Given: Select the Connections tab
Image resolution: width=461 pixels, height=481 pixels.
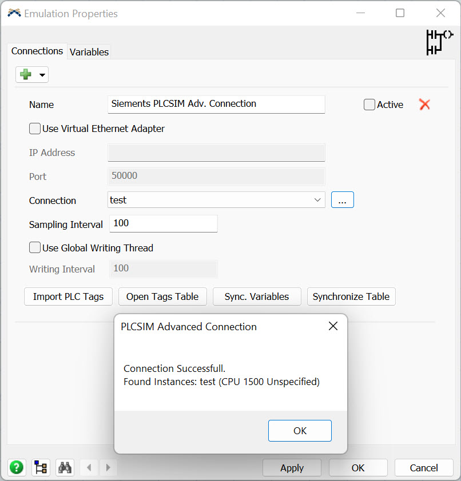Looking at the screenshot, I should click(x=37, y=51).
